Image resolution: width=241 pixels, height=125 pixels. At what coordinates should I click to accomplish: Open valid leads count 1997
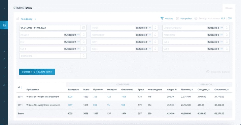(70, 105)
